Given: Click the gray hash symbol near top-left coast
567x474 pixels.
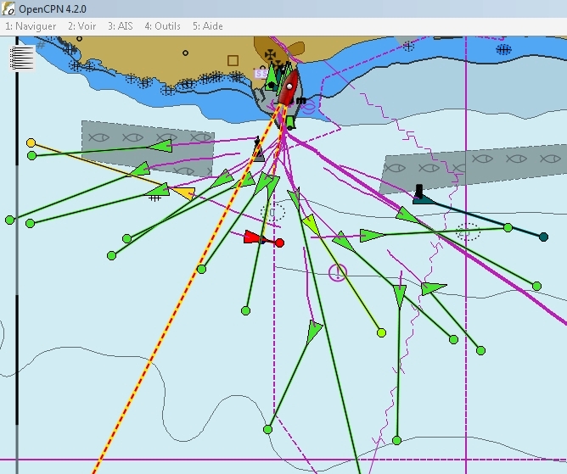Looking at the screenshot, I should point(41,44).
